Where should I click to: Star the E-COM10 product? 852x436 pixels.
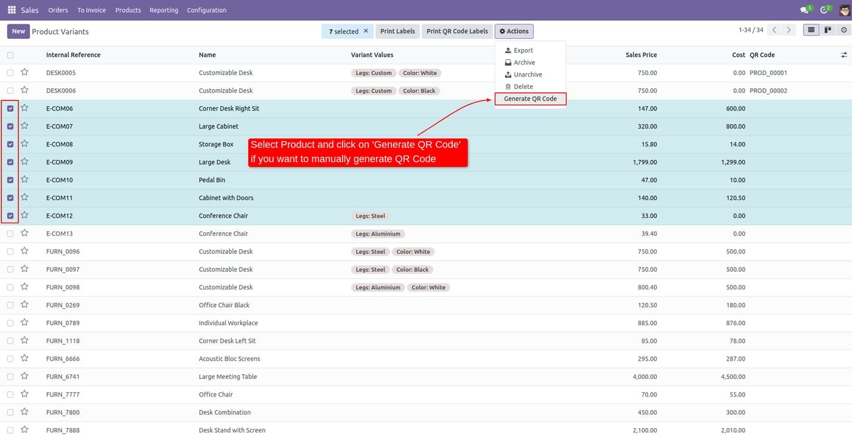pyautogui.click(x=24, y=179)
